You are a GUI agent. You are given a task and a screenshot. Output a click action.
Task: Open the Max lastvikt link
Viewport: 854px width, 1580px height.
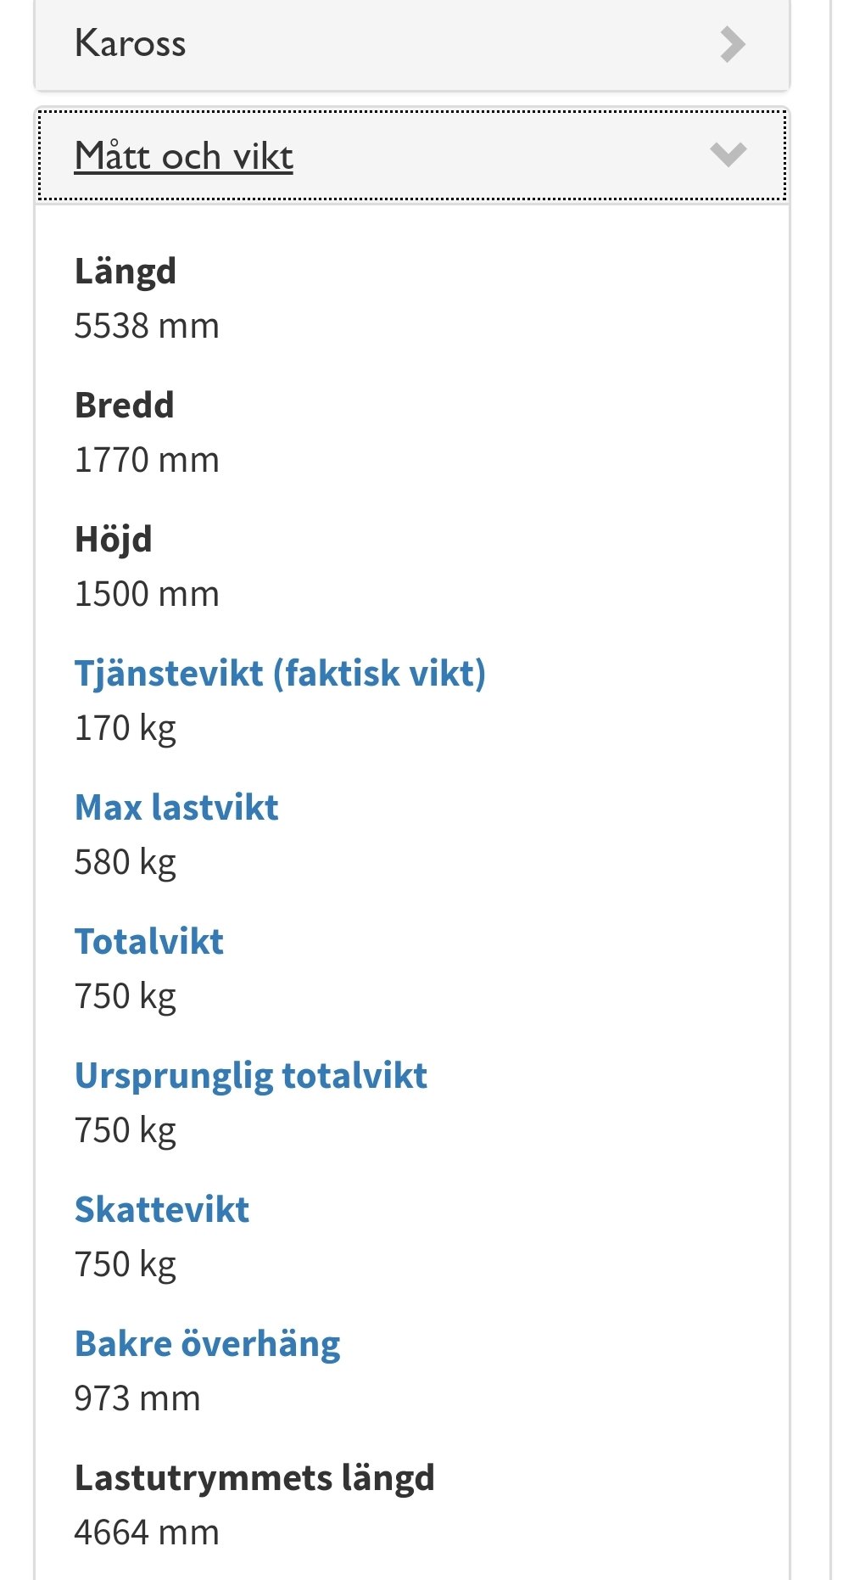pyautogui.click(x=176, y=807)
